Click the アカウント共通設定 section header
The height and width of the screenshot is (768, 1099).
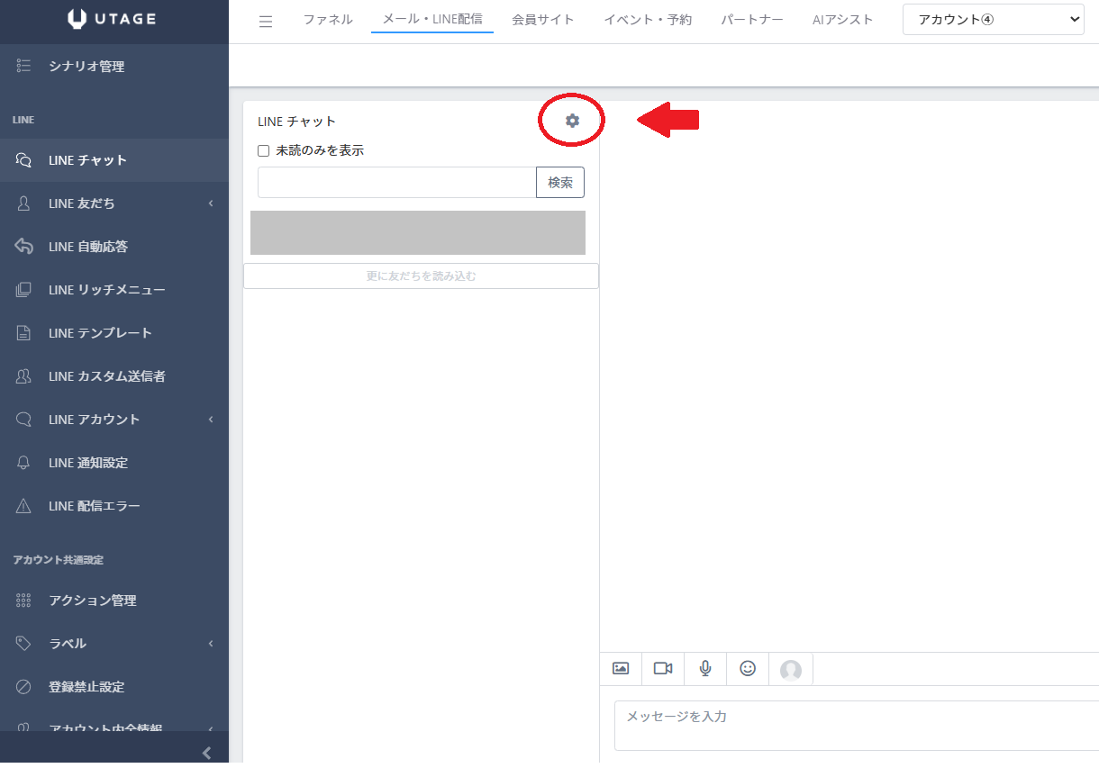point(59,560)
